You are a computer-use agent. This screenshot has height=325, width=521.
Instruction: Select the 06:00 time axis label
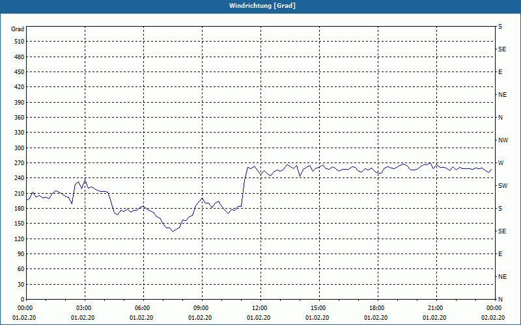pyautogui.click(x=143, y=308)
